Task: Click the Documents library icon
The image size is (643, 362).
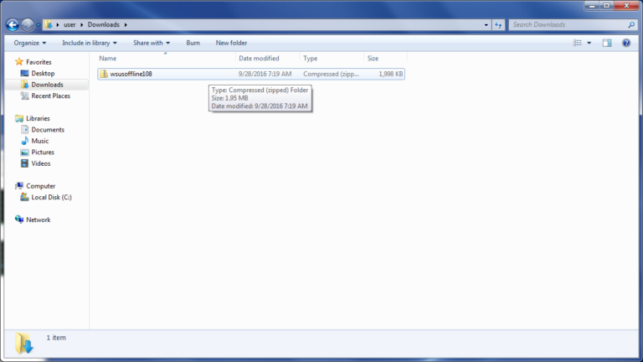Action: click(24, 129)
